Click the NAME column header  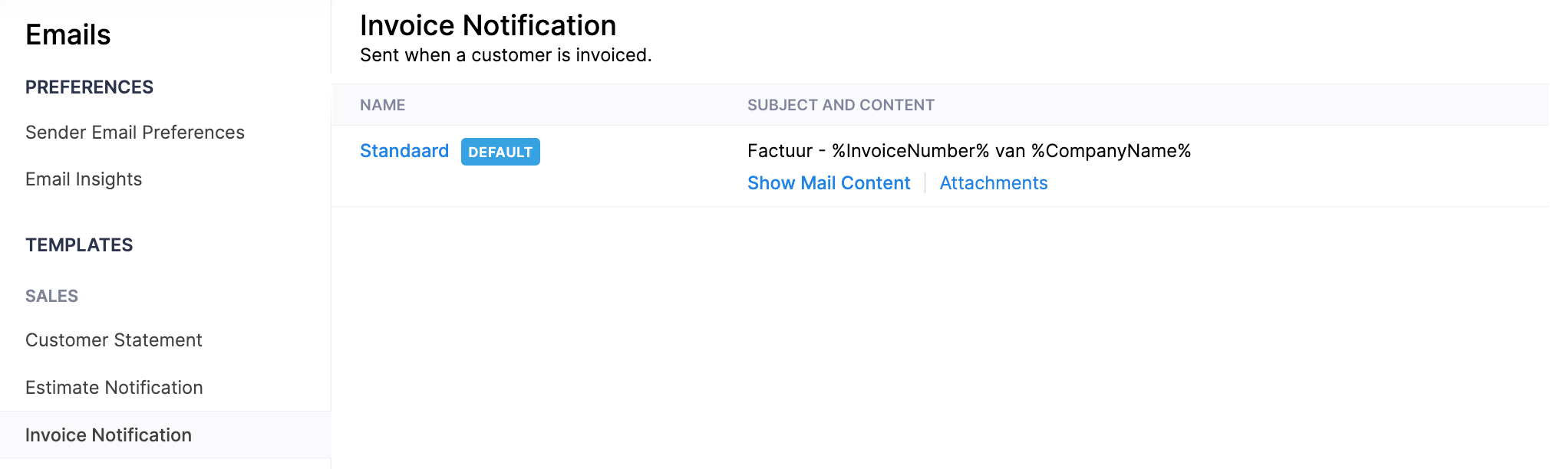[x=382, y=105]
